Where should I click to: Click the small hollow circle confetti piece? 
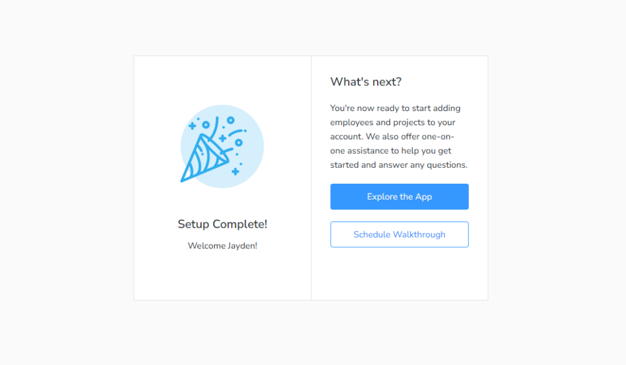point(230,121)
